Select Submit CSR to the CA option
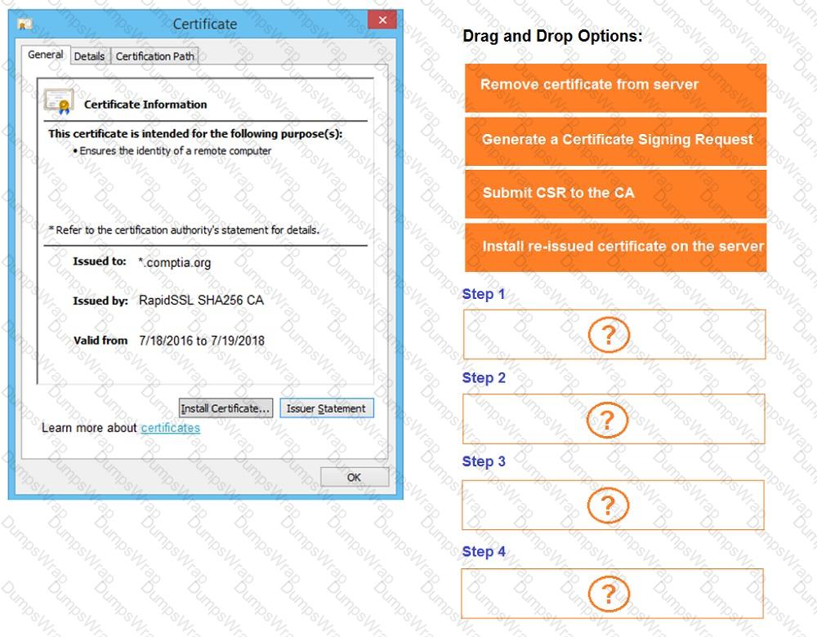Screen dimensions: 817x637 pyautogui.click(x=615, y=194)
